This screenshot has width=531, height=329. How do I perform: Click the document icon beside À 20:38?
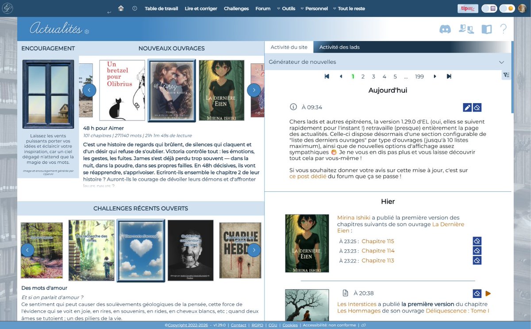click(346, 293)
